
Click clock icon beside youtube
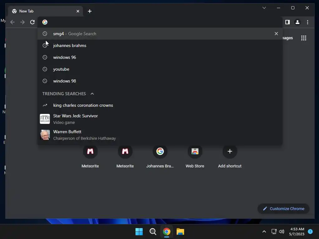[x=45, y=69]
